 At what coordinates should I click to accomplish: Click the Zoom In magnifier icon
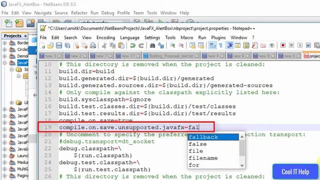172,45
